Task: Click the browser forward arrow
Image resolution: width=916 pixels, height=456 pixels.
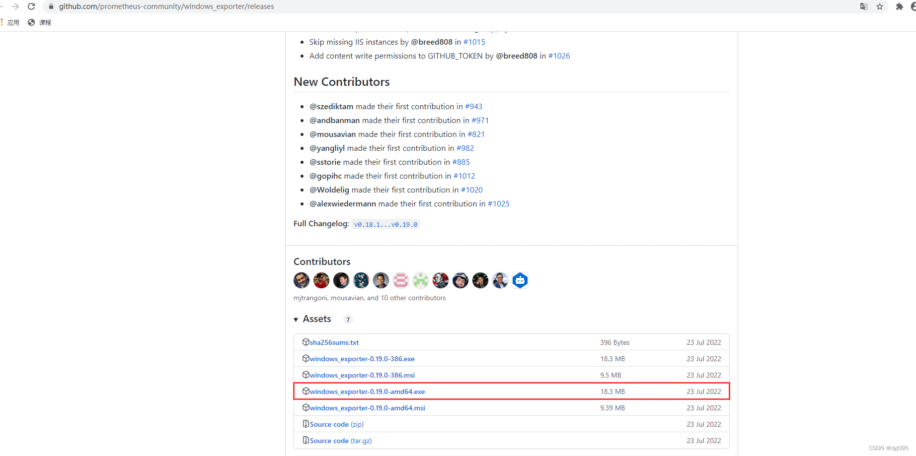Action: (15, 6)
